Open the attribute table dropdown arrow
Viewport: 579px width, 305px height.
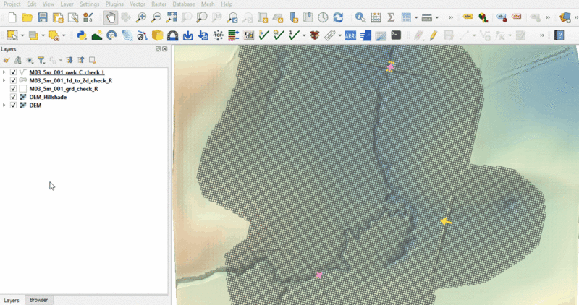point(415,17)
